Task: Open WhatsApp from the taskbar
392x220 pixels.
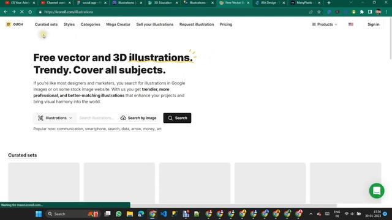Action: point(118,214)
